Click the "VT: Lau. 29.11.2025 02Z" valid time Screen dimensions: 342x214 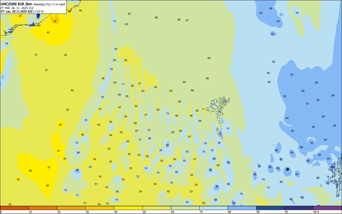tap(17, 11)
